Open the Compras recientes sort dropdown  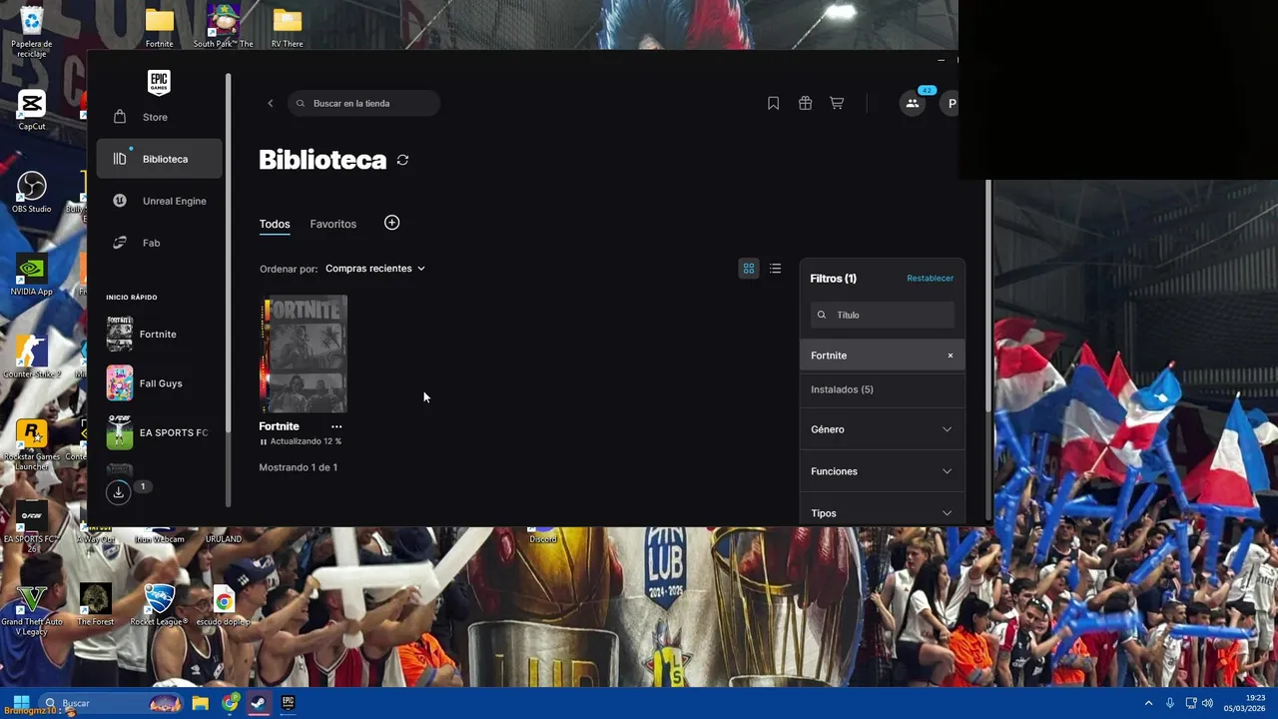click(375, 269)
